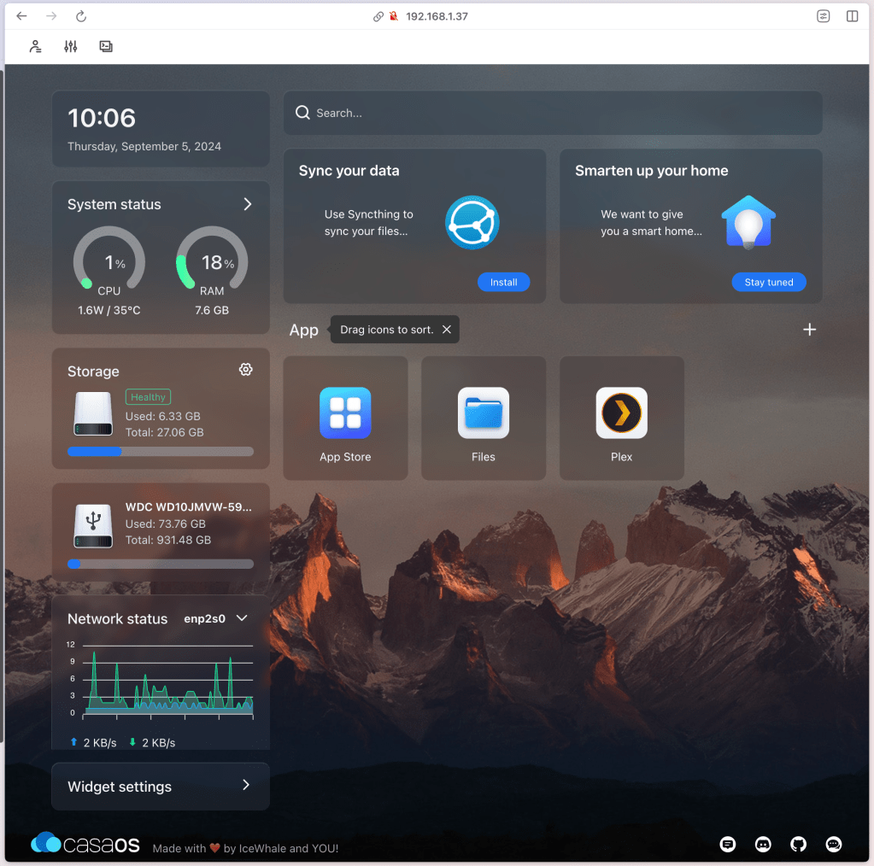Screen dimensions: 874x866
Task: Click the plus icon to add app
Action: [809, 330]
